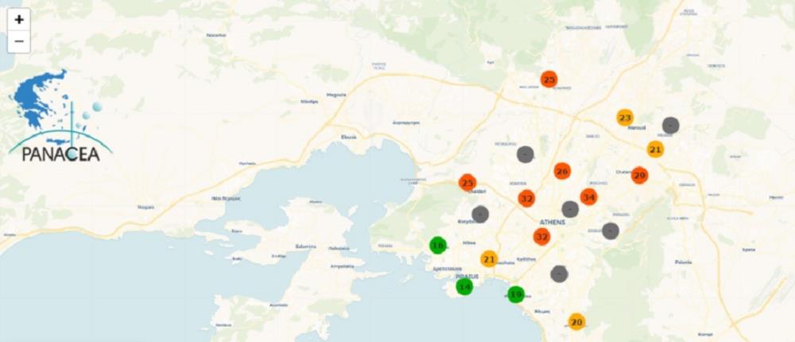
Task: Open the orange marker with value 29
Action: pos(639,175)
